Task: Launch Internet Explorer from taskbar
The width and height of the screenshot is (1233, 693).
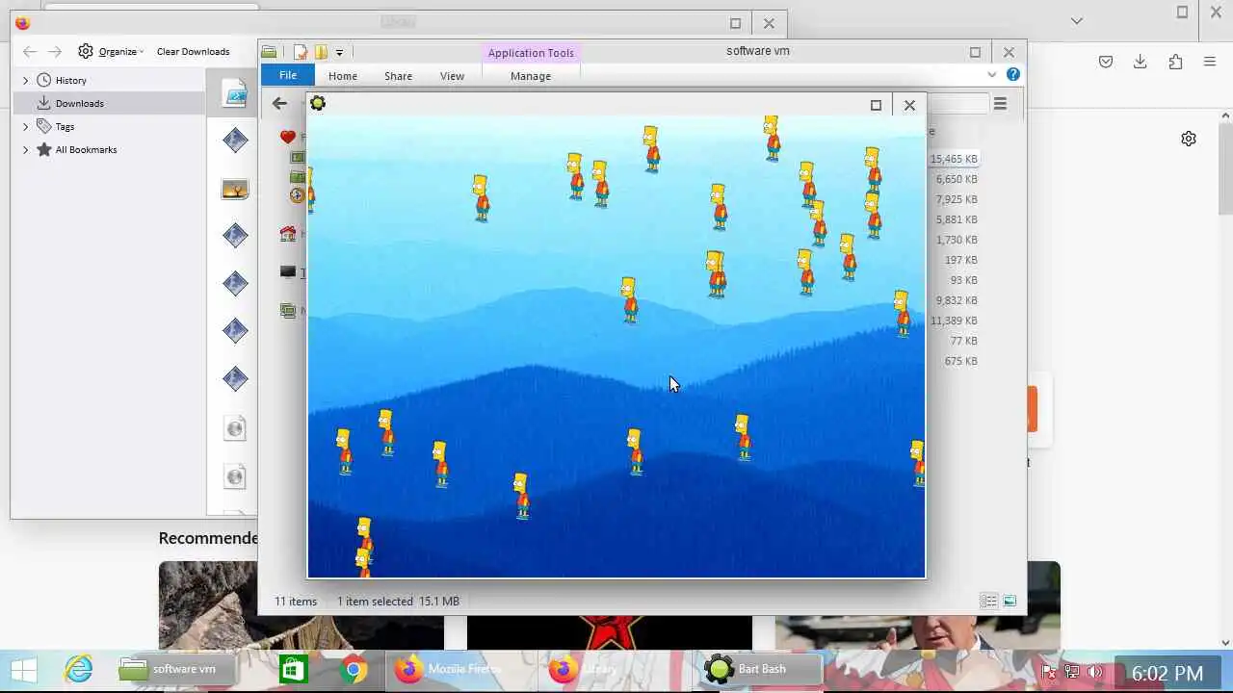Action: pos(79,669)
